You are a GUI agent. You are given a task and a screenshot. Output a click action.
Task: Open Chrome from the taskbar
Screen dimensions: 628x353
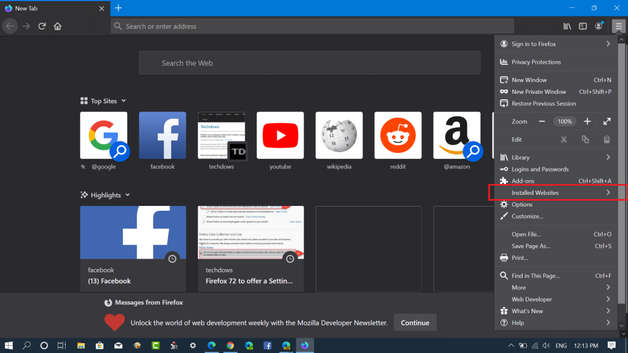pyautogui.click(x=230, y=346)
